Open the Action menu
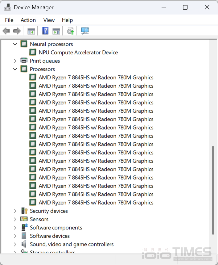This screenshot has height=265, width=218. (28, 20)
